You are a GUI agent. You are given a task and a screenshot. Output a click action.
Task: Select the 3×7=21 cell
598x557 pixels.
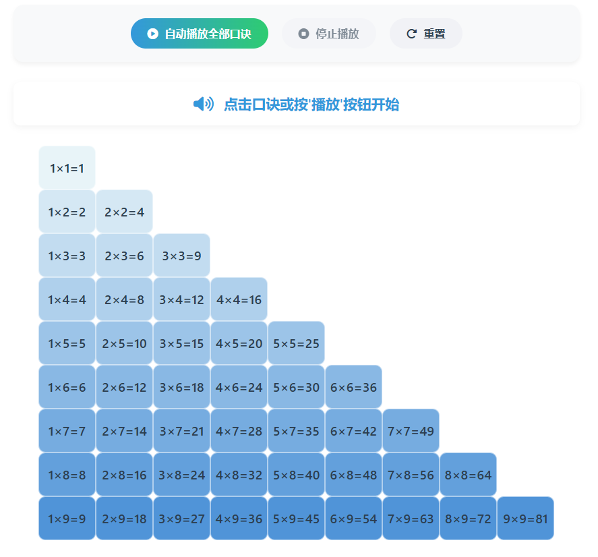[x=181, y=431]
